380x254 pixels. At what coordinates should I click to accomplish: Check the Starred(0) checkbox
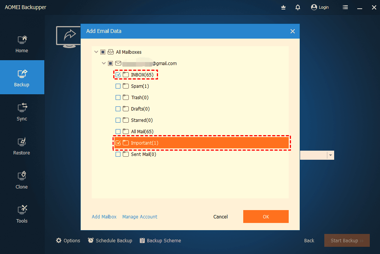click(x=118, y=120)
